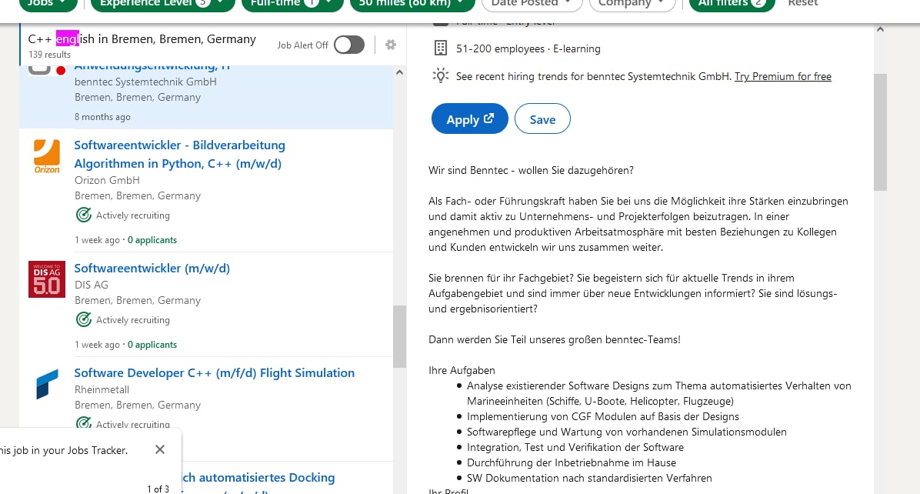Open the Jobs filter dropdown
920x494 pixels.
pos(48,4)
